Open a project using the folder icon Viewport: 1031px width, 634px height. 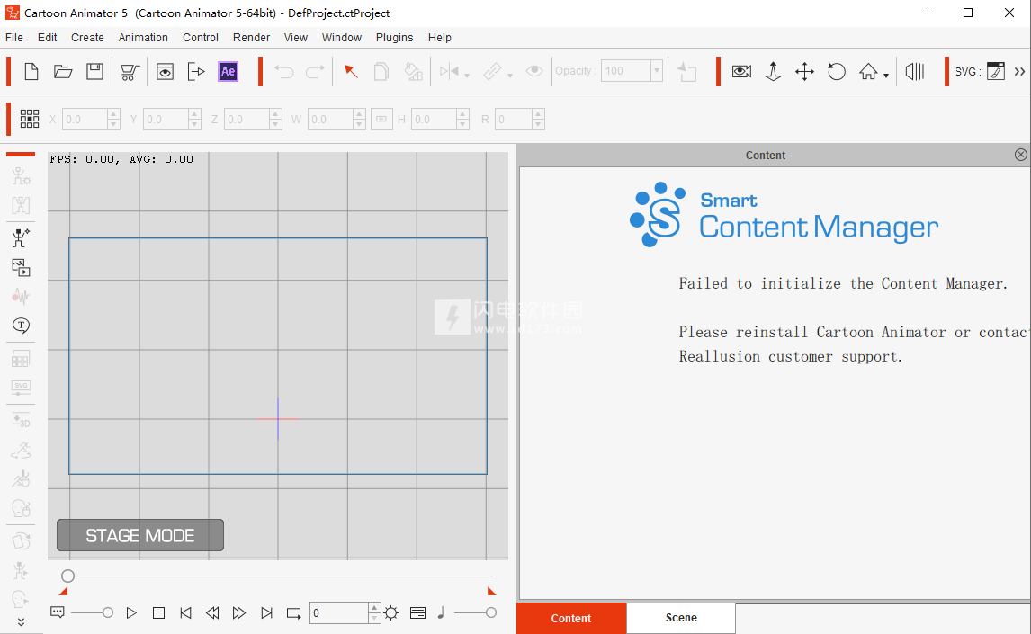coord(63,71)
